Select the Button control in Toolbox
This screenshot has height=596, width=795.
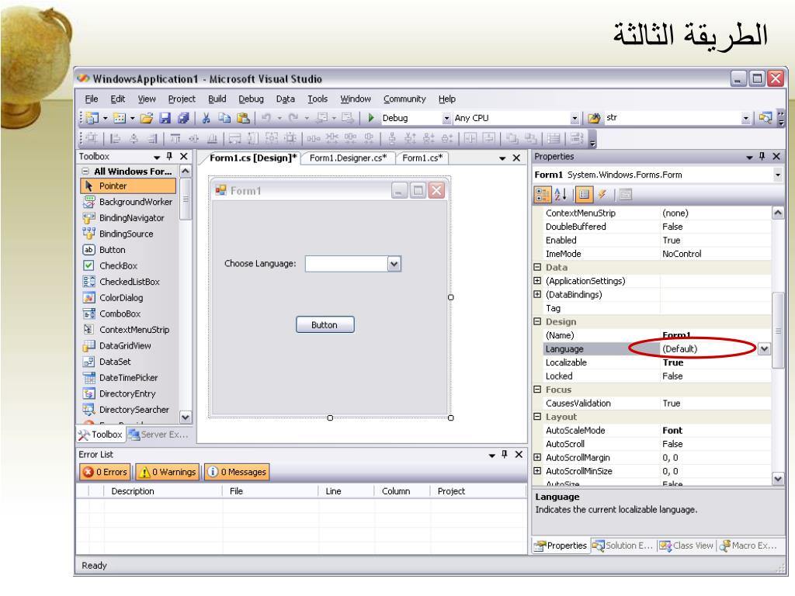(x=128, y=250)
